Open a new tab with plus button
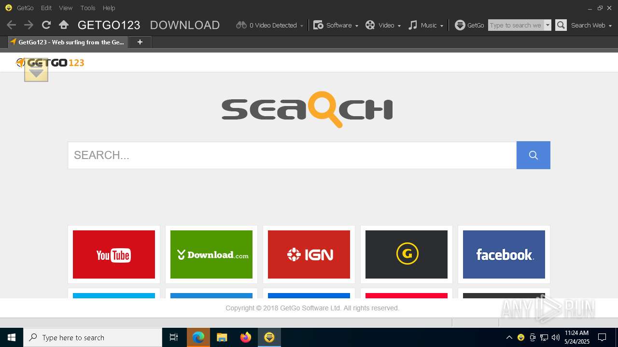Viewport: 618px width, 347px height. tap(140, 42)
